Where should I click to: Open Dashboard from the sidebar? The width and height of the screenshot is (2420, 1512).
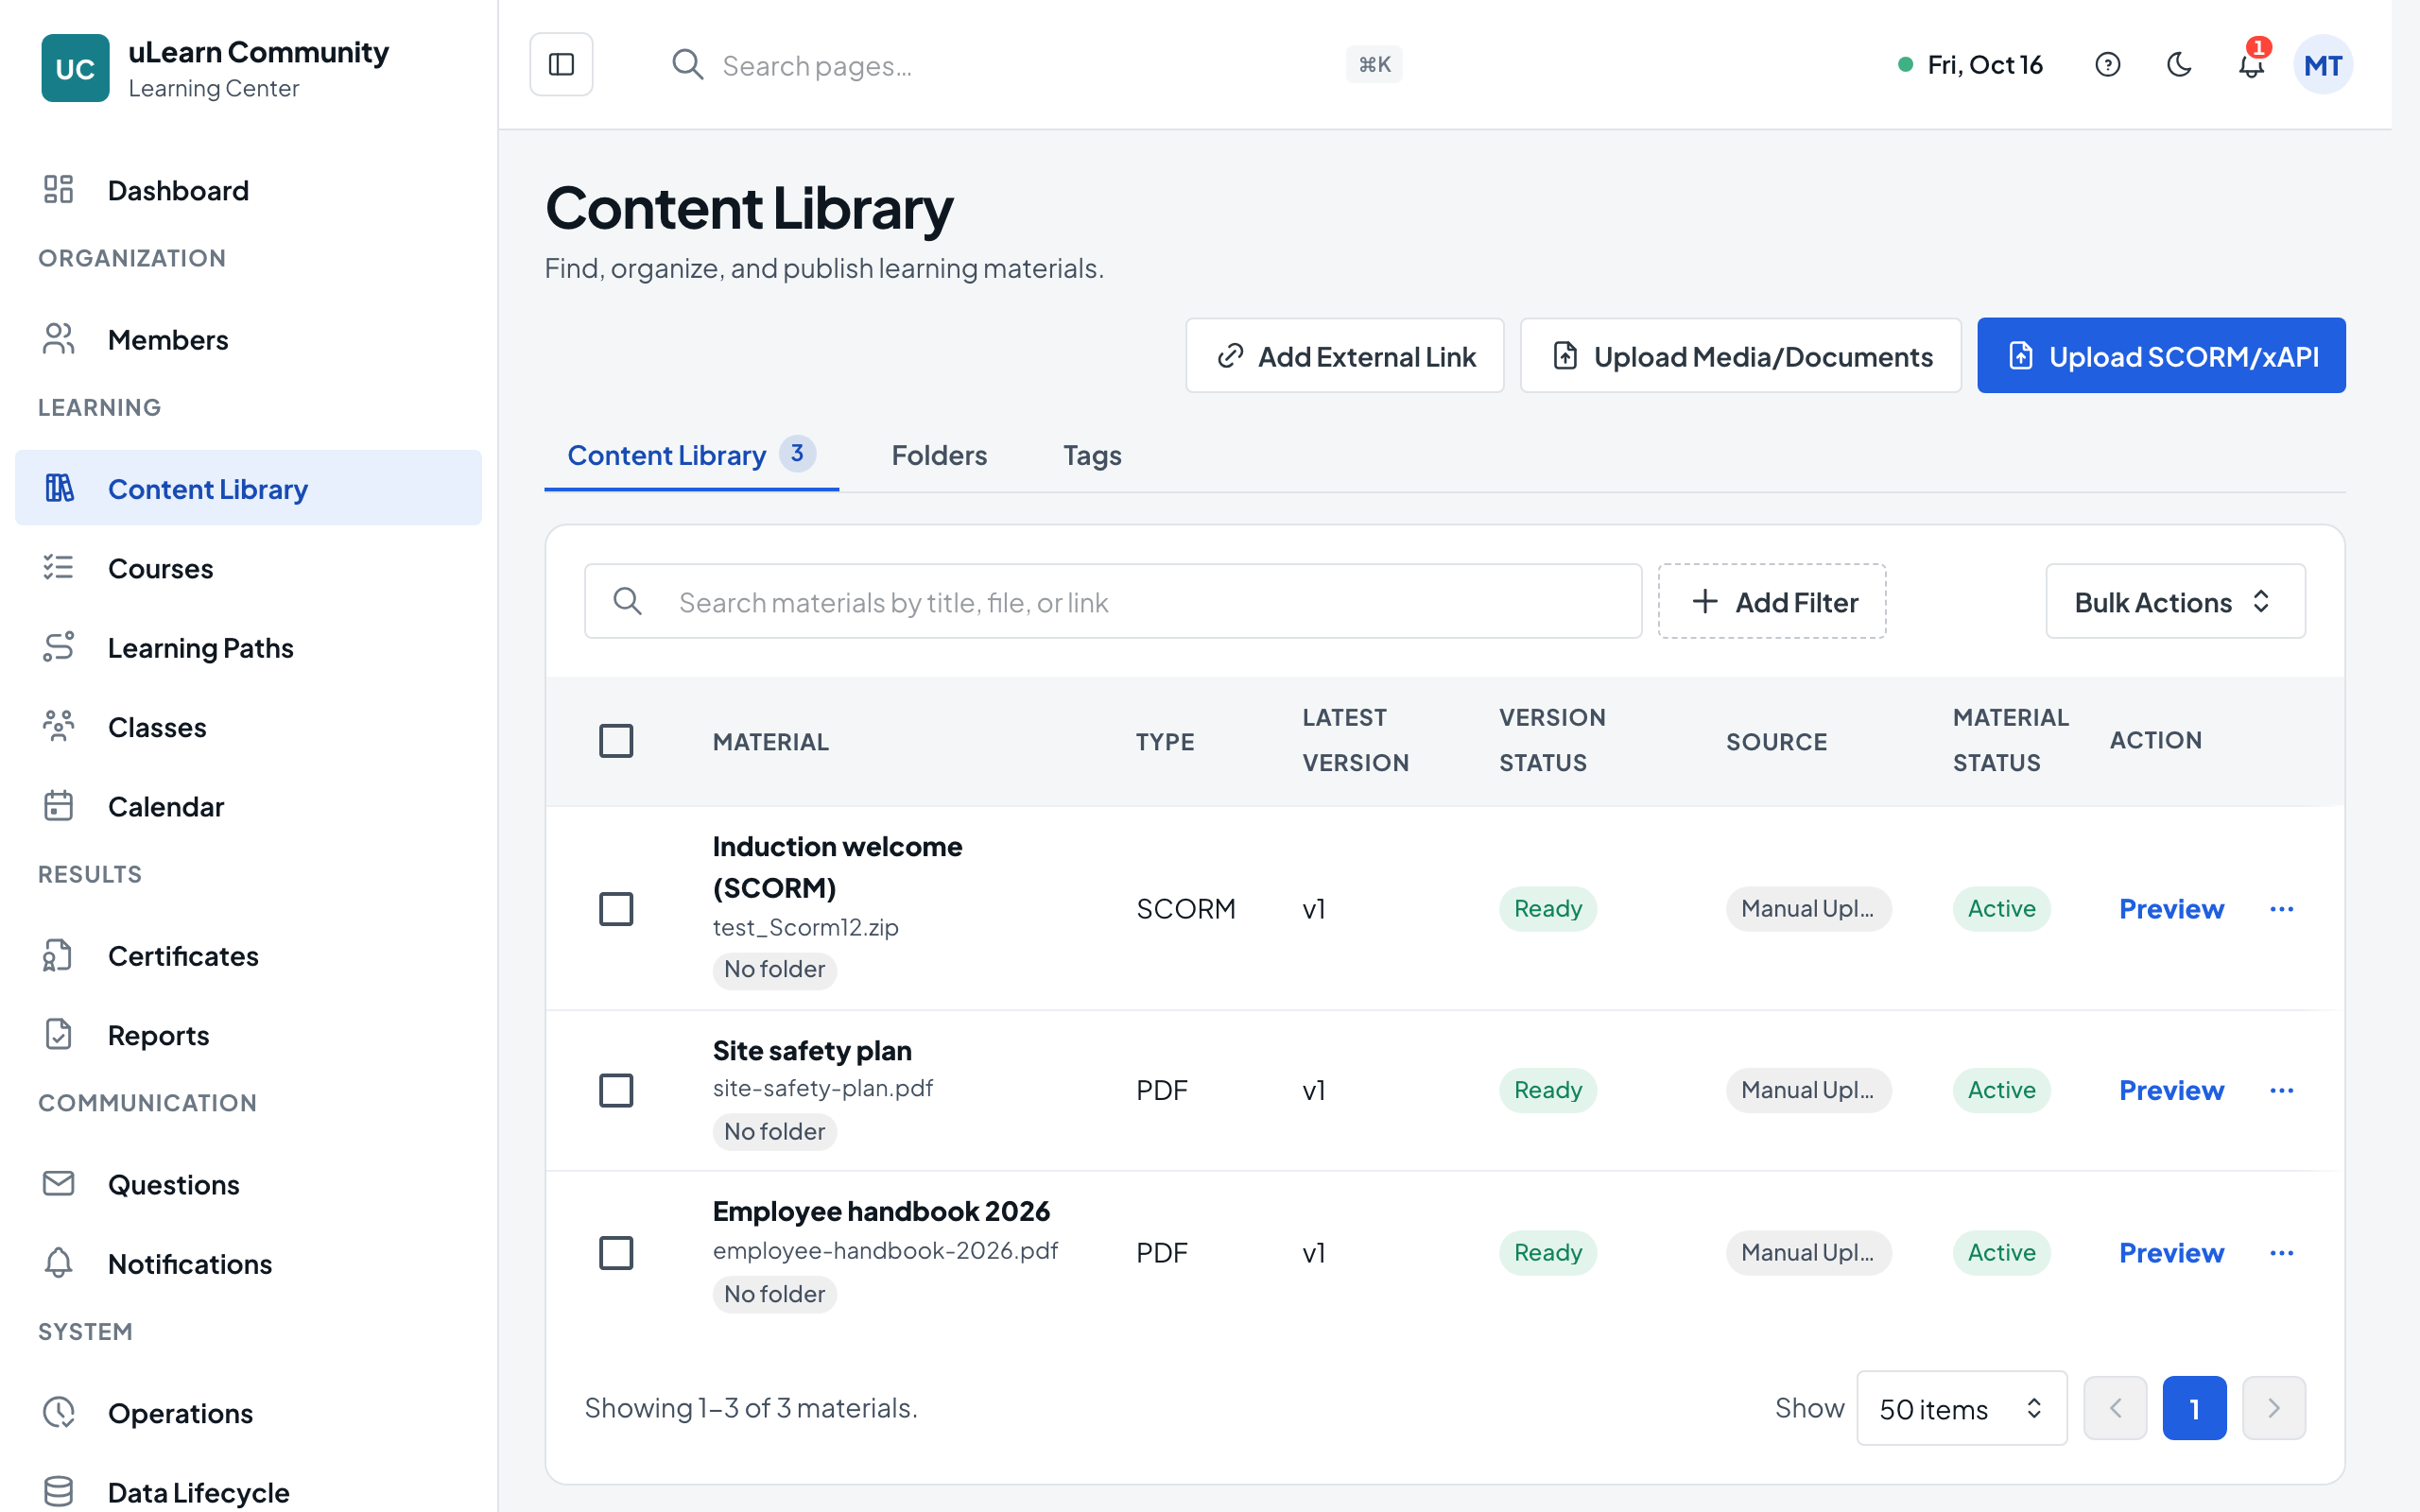point(248,190)
